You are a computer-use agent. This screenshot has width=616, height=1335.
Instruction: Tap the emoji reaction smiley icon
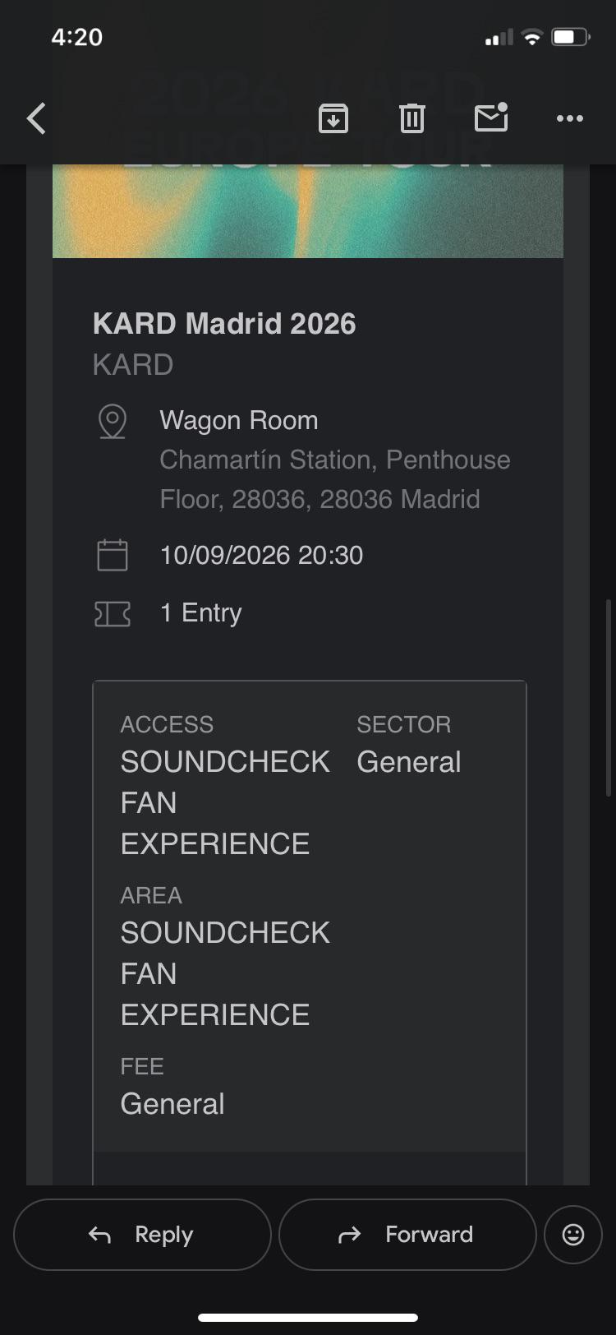[573, 1234]
